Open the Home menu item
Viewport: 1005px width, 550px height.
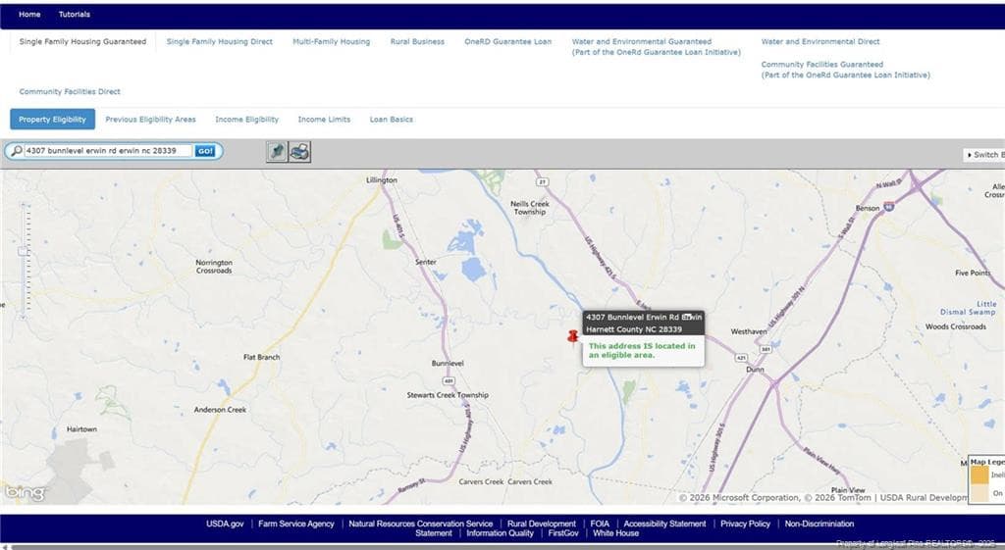tap(29, 14)
